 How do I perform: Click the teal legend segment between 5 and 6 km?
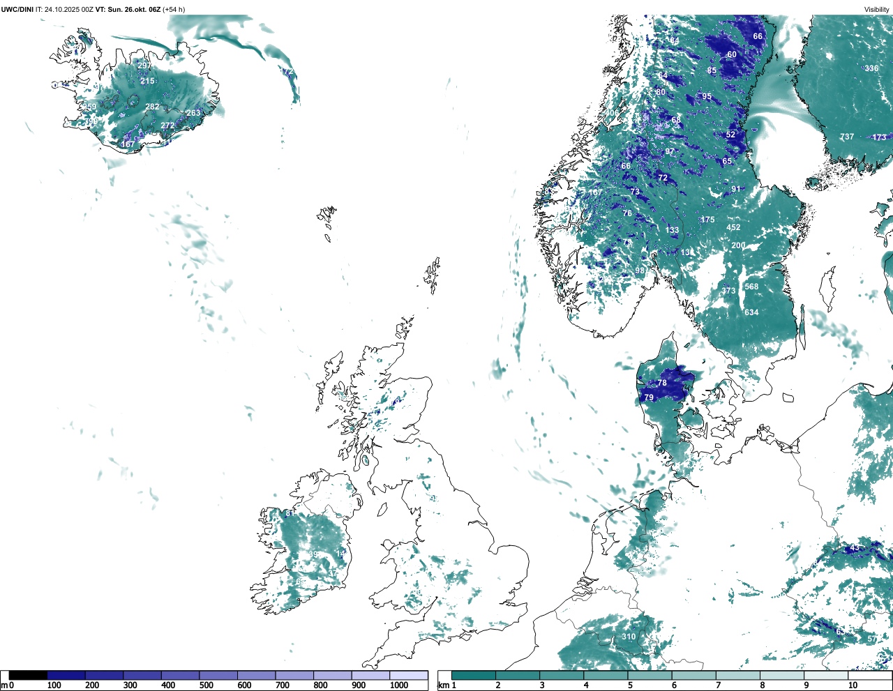(x=650, y=676)
